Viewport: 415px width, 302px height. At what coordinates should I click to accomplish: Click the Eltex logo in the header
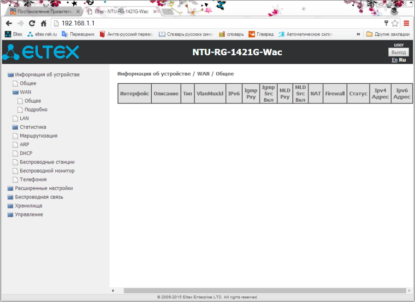(41, 52)
